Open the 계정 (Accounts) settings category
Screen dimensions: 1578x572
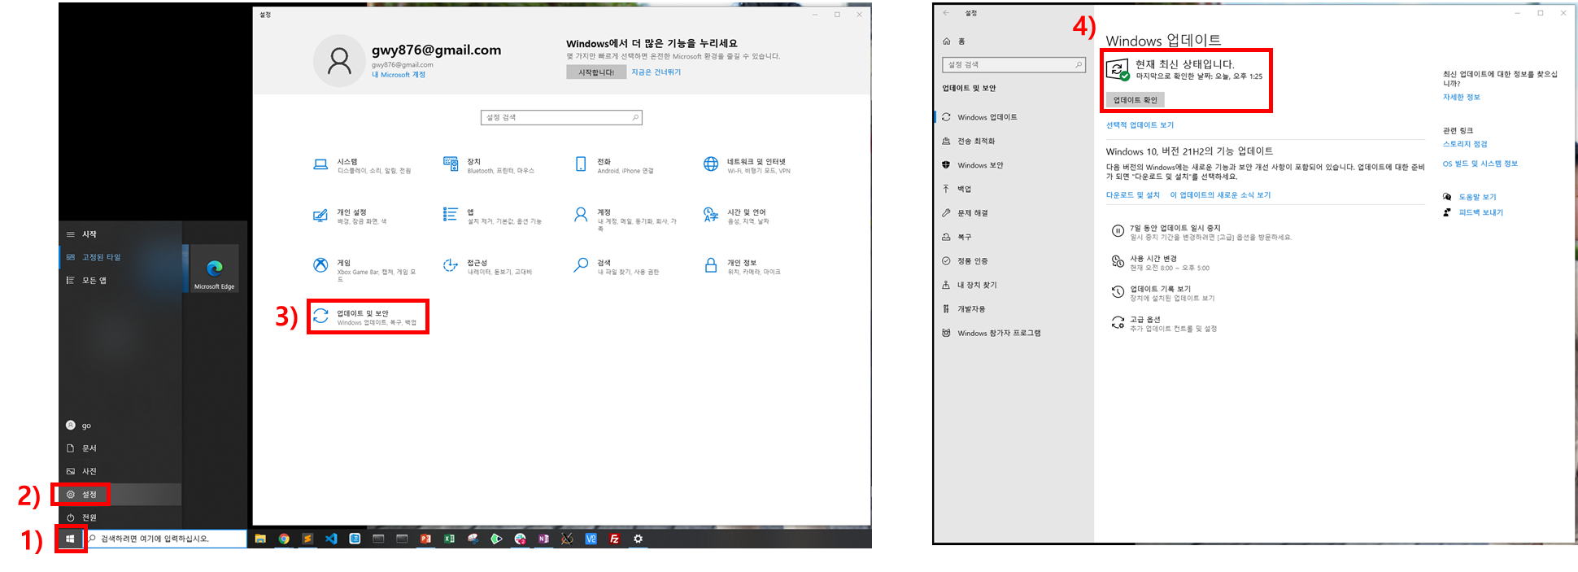coord(625,217)
